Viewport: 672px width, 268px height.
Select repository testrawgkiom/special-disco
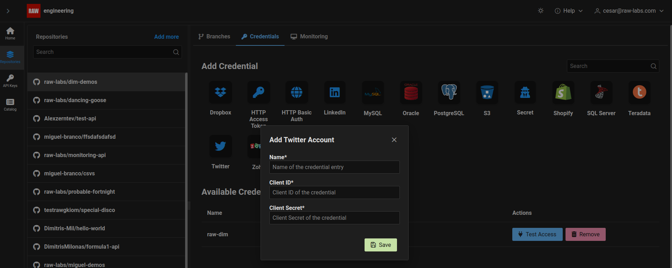coord(106,210)
